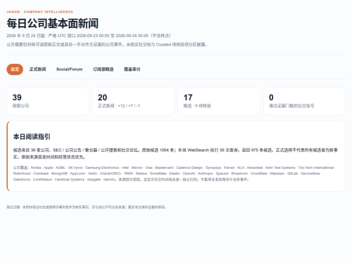352x264 pixels.
Task: Click the 公司覆盖 label in the list
Action: pos(21,168)
